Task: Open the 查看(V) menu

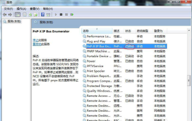Action: (x=35, y=9)
